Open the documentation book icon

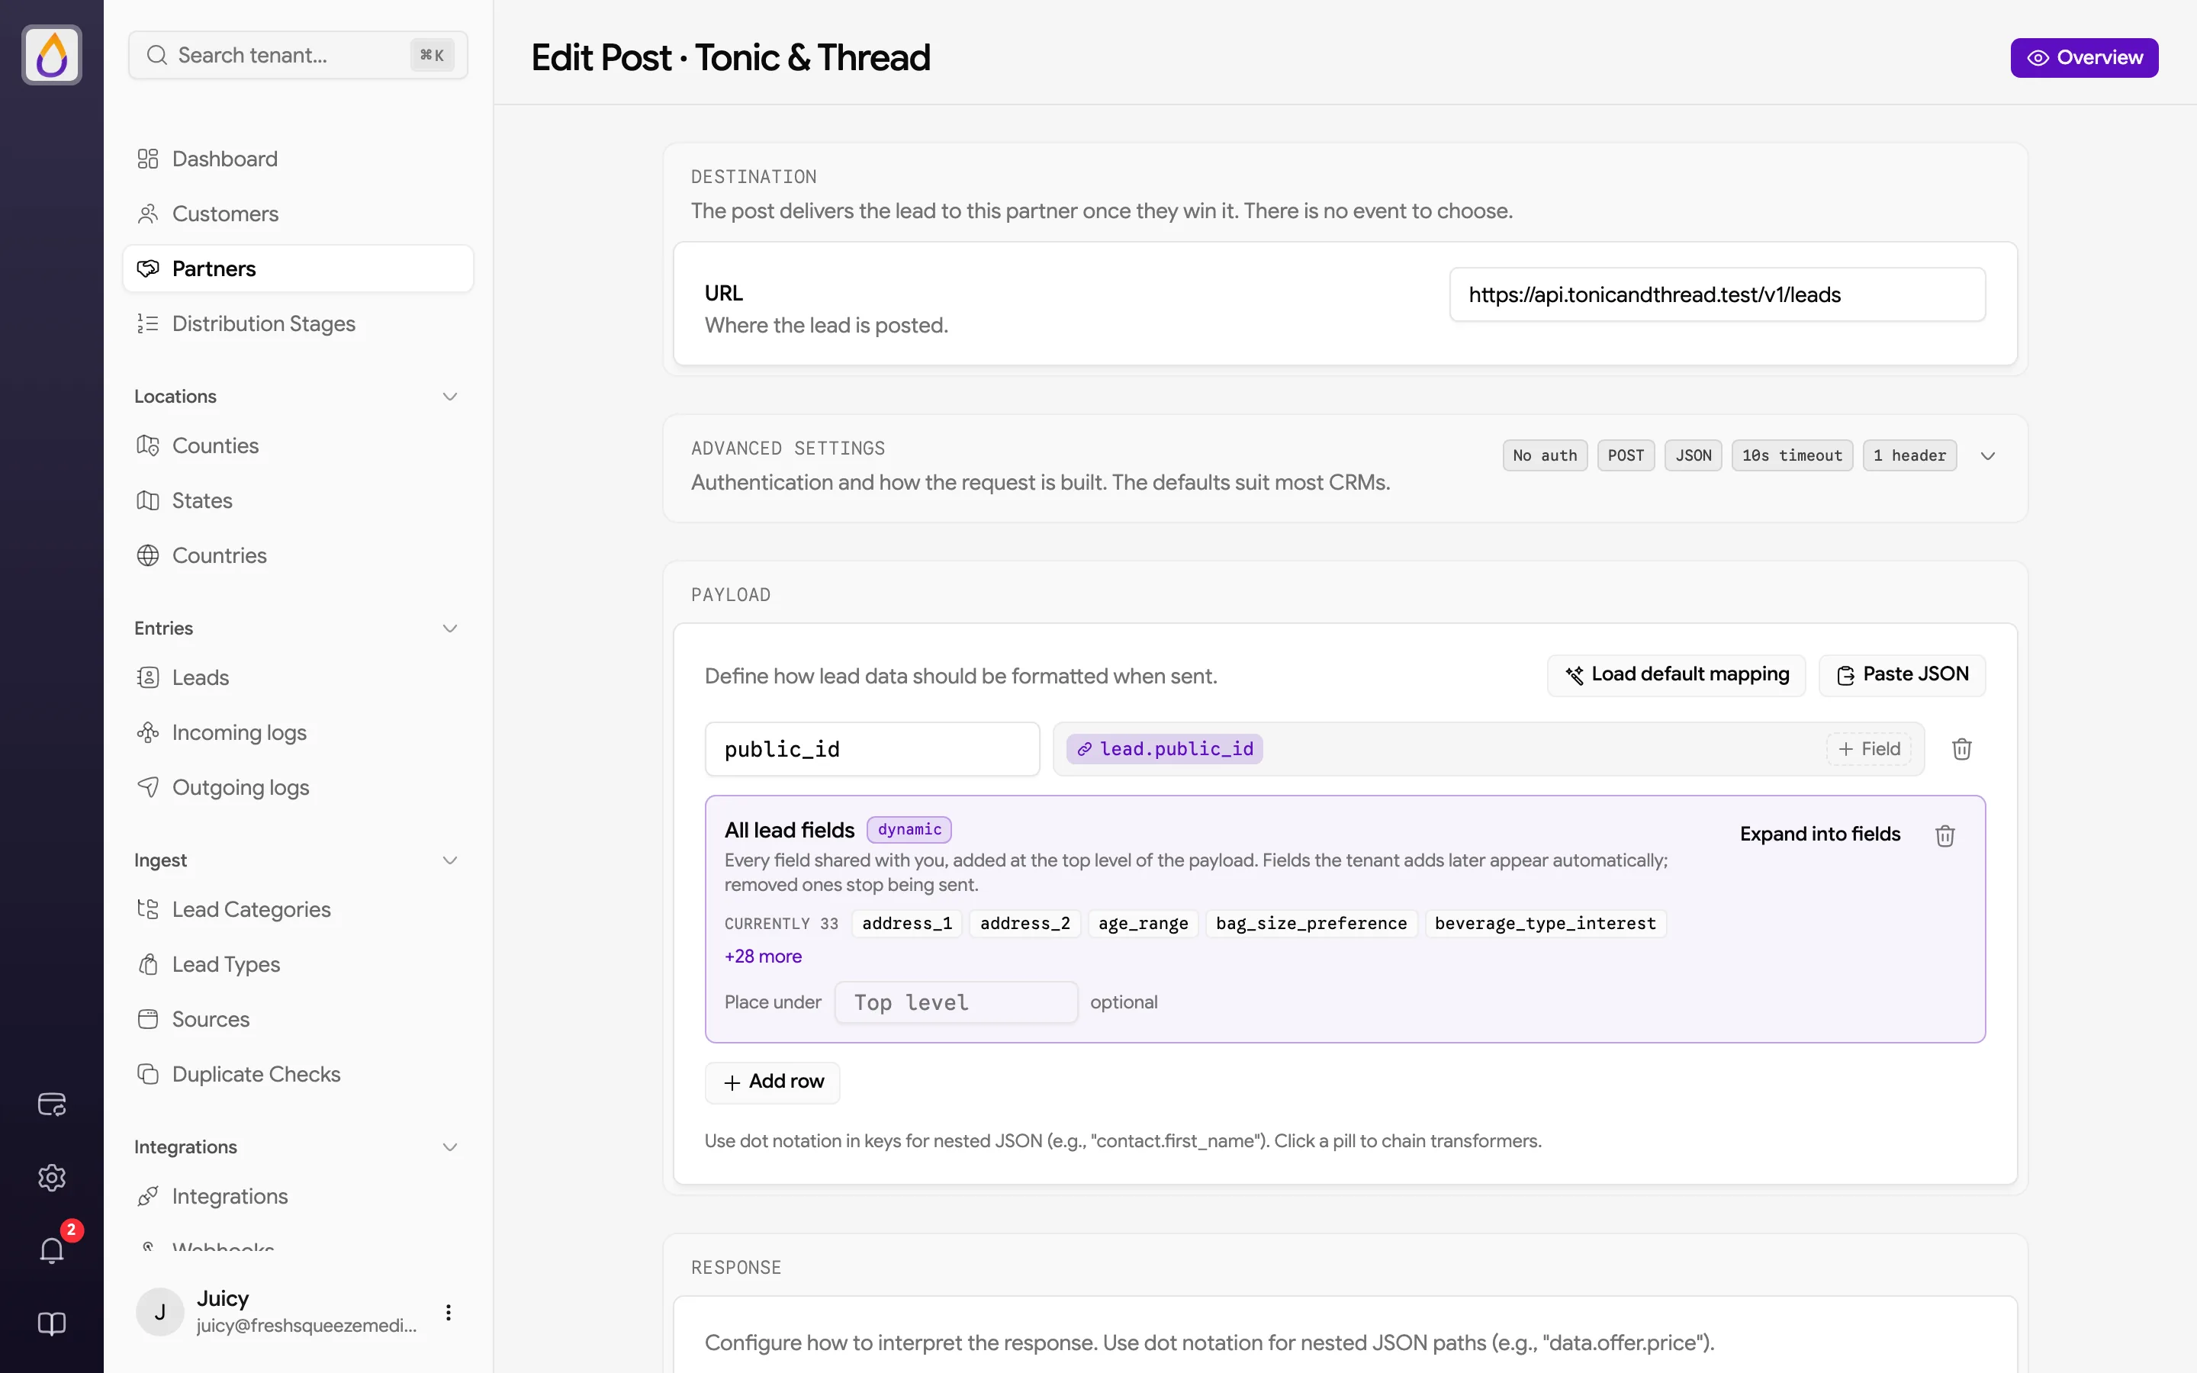(52, 1324)
